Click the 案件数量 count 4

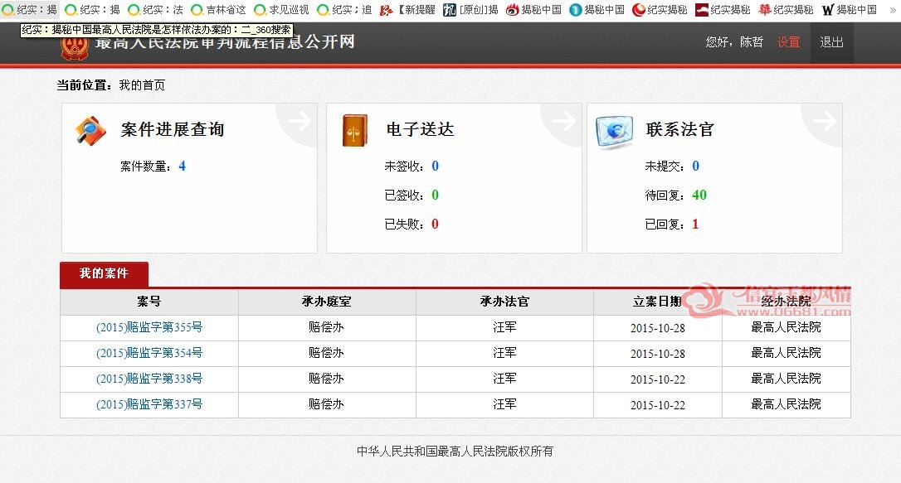(183, 167)
